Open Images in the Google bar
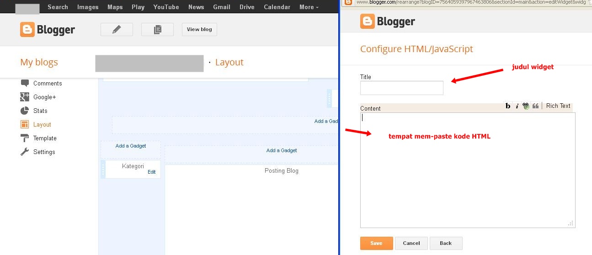This screenshot has height=255, width=592. (88, 7)
